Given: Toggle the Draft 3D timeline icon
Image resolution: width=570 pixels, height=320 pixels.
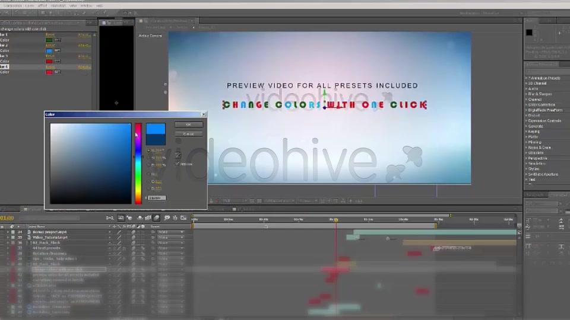Looking at the screenshot, I should coord(129,217).
